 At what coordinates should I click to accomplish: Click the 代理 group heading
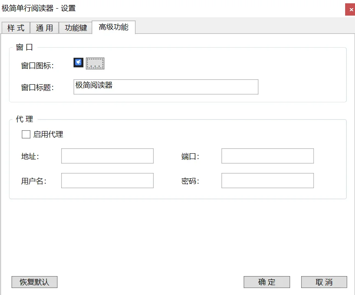(24, 119)
